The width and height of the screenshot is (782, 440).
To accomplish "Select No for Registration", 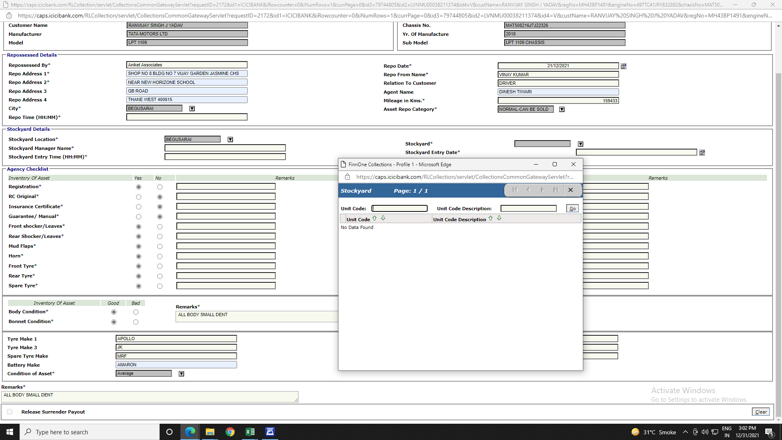I will (x=160, y=187).
